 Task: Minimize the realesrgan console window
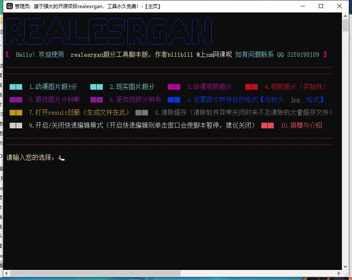pyautogui.click(x=303, y=6)
